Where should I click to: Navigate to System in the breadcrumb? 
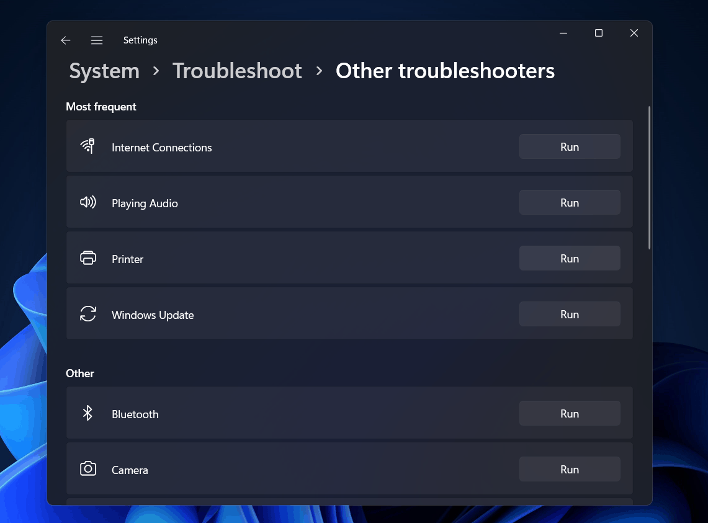click(x=104, y=71)
